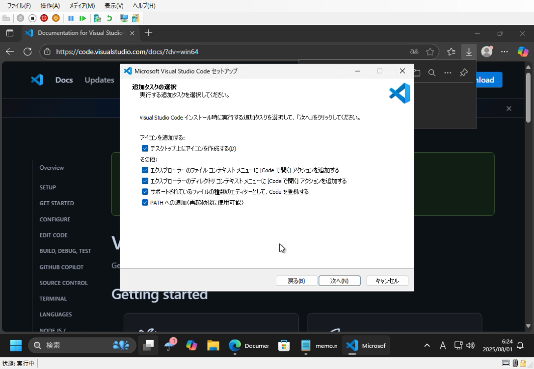Click the taskbar 検索 search box
This screenshot has height=369, width=534.
(82, 345)
